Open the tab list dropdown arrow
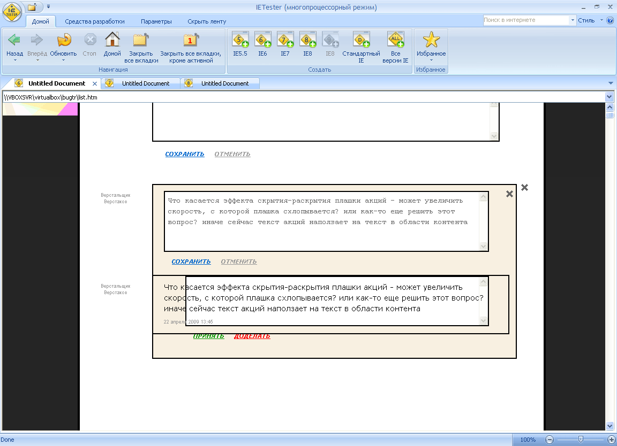Image resolution: width=617 pixels, height=446 pixels. [611, 83]
